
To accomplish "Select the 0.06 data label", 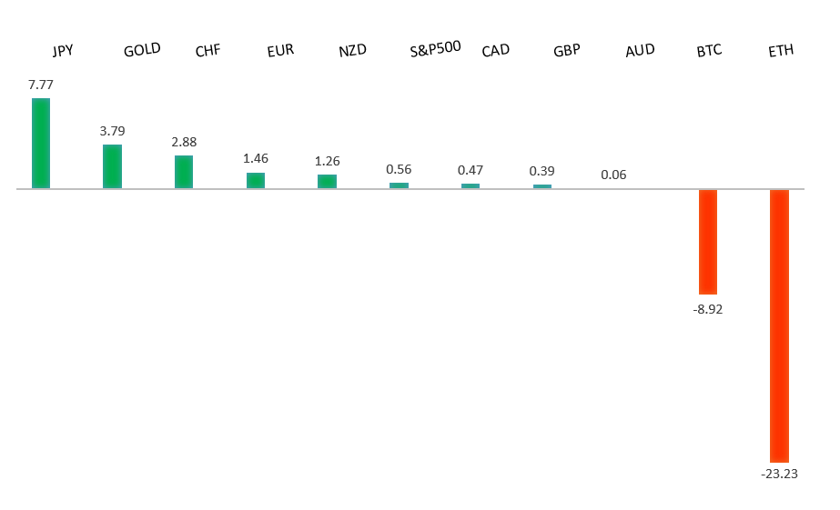I will 613,175.
